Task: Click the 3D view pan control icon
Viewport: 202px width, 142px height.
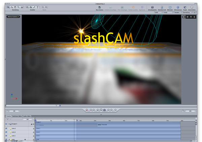Action: 188,17
